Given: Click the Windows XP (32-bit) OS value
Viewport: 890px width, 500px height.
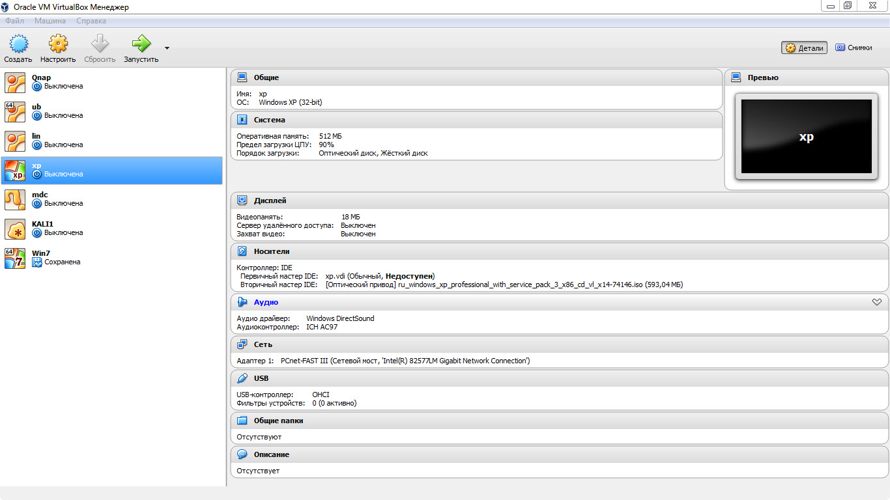Looking at the screenshot, I should [x=290, y=102].
